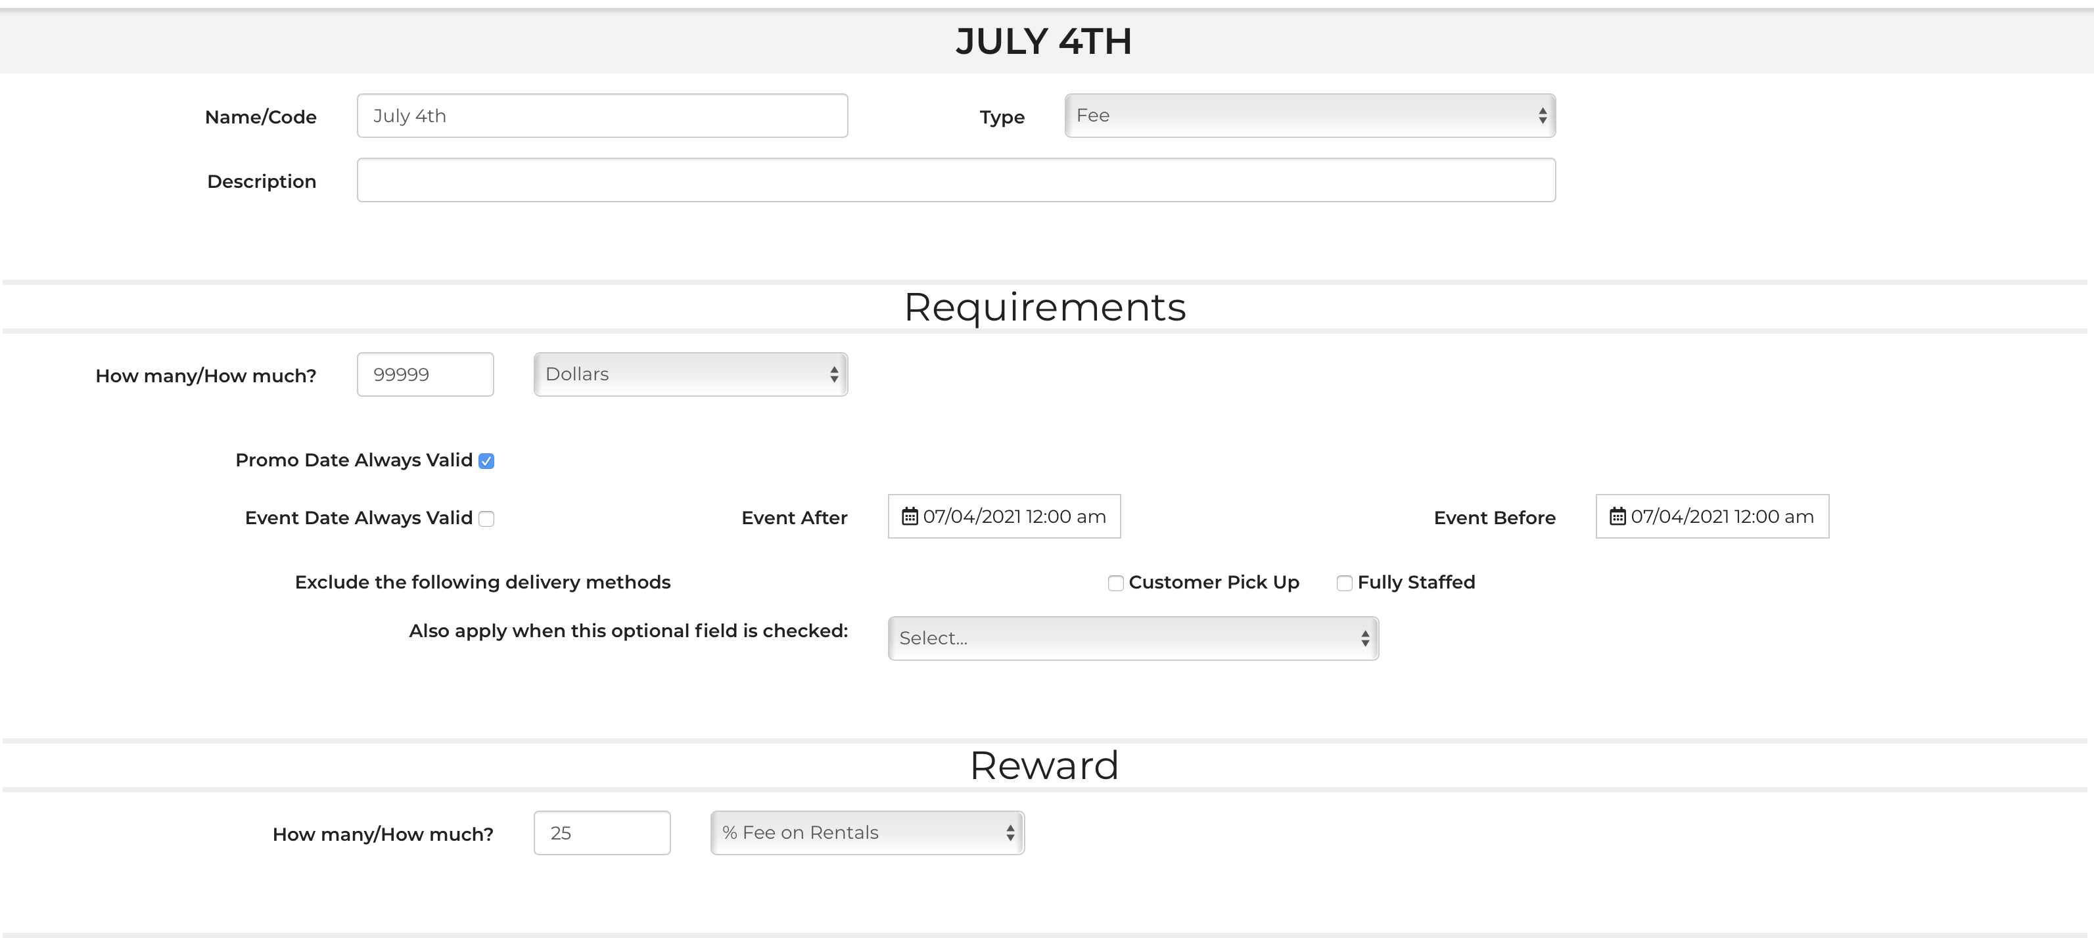Click the Fully Staffed label text

[1416, 582]
